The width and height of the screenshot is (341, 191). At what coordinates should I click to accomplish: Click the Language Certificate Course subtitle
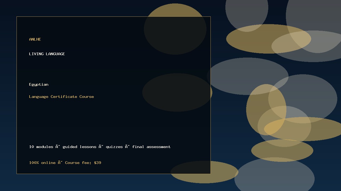click(x=62, y=97)
